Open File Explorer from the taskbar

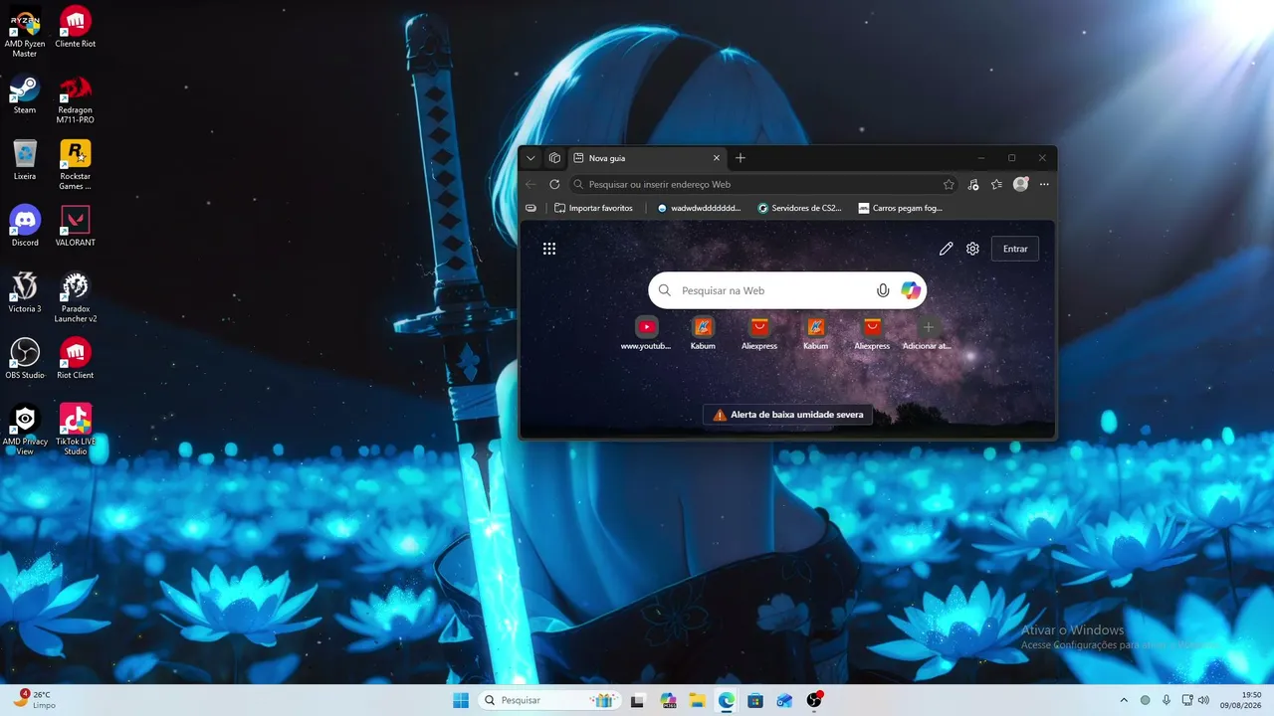click(x=698, y=700)
